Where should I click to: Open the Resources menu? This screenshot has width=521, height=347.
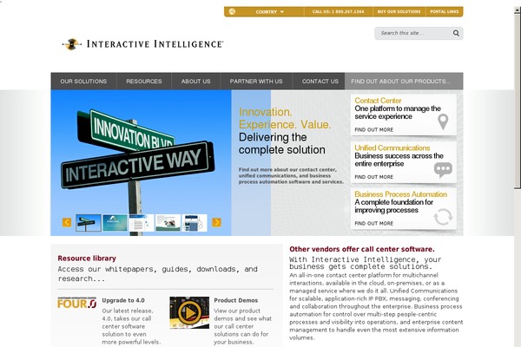(144, 82)
